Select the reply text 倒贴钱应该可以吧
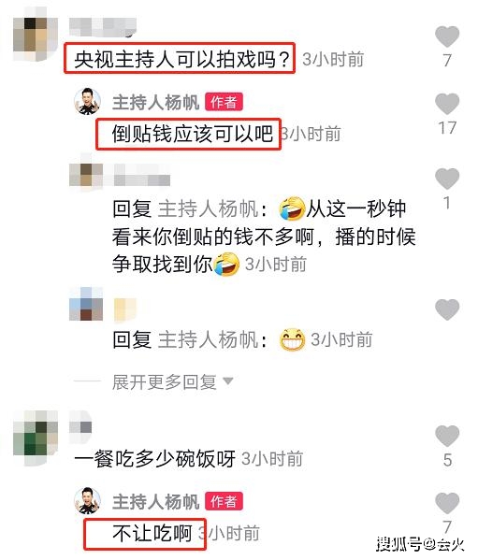This screenshot has width=478, height=560. pos(192,134)
